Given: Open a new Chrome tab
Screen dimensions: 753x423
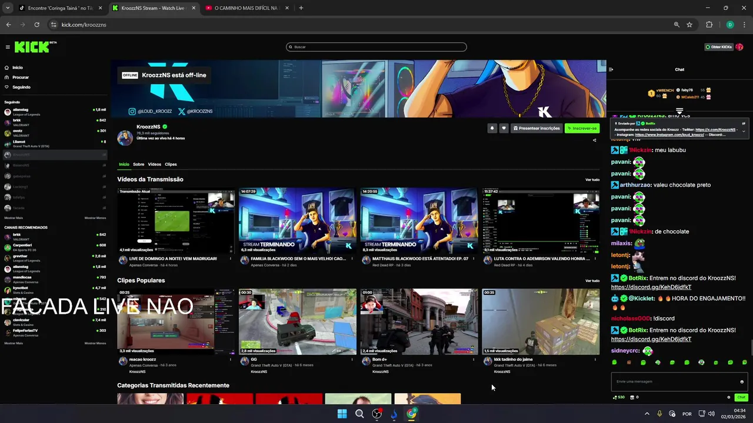Looking at the screenshot, I should click(301, 8).
